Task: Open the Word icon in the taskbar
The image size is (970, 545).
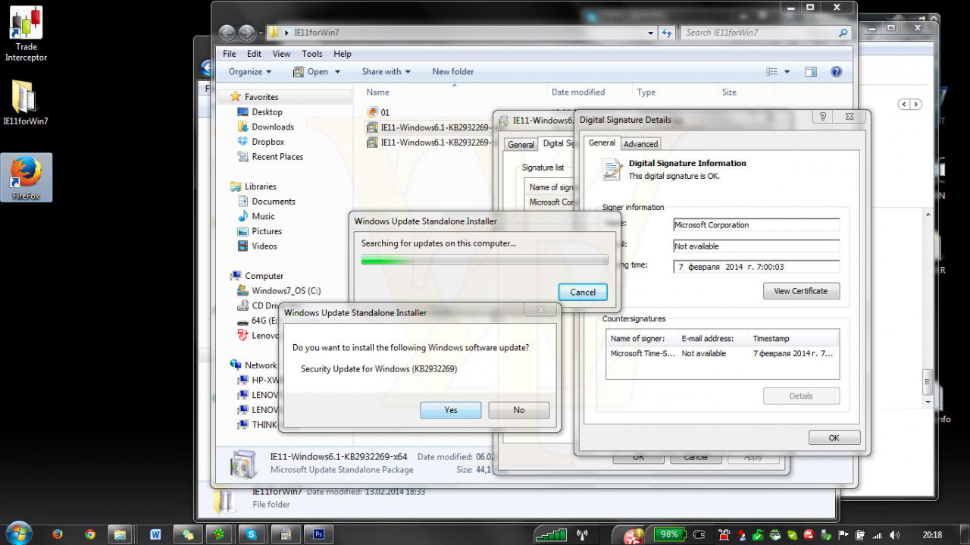Action: click(156, 534)
